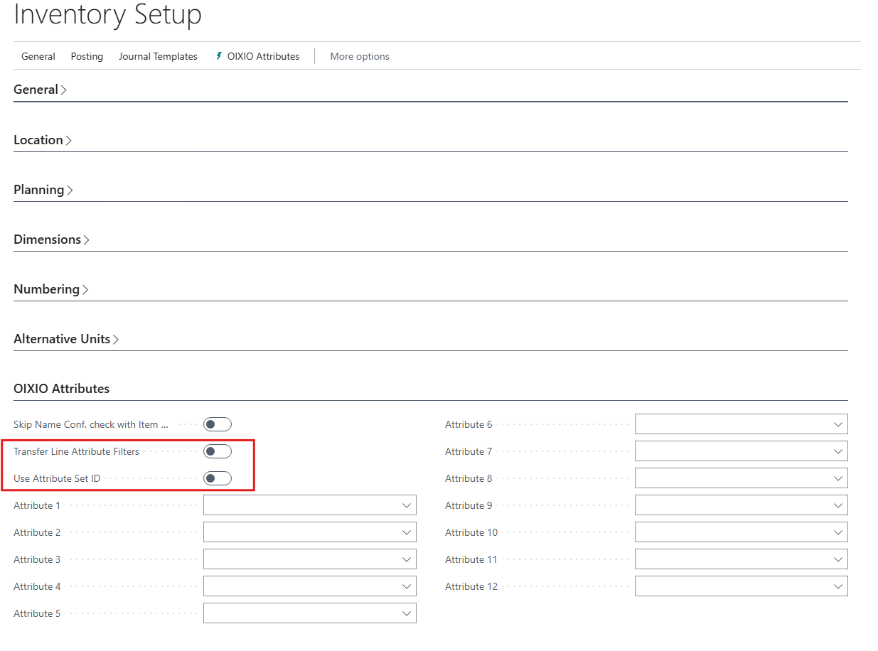Open the Attribute 6 dropdown arrow
The height and width of the screenshot is (651, 878).
coord(838,424)
